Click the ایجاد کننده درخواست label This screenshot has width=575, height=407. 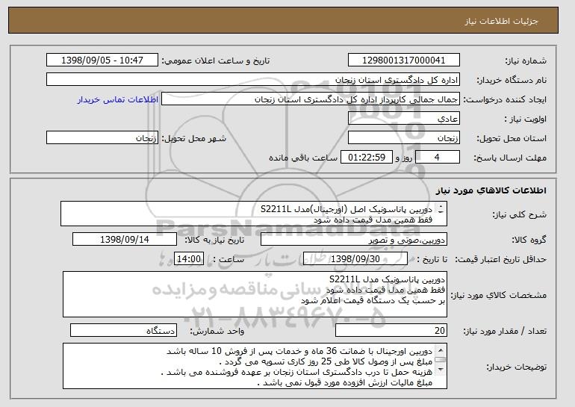[505, 100]
